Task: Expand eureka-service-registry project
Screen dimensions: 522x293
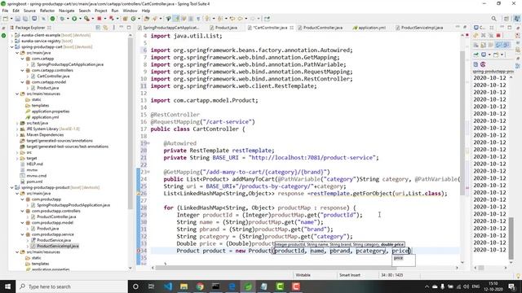Action: [x=12, y=42]
